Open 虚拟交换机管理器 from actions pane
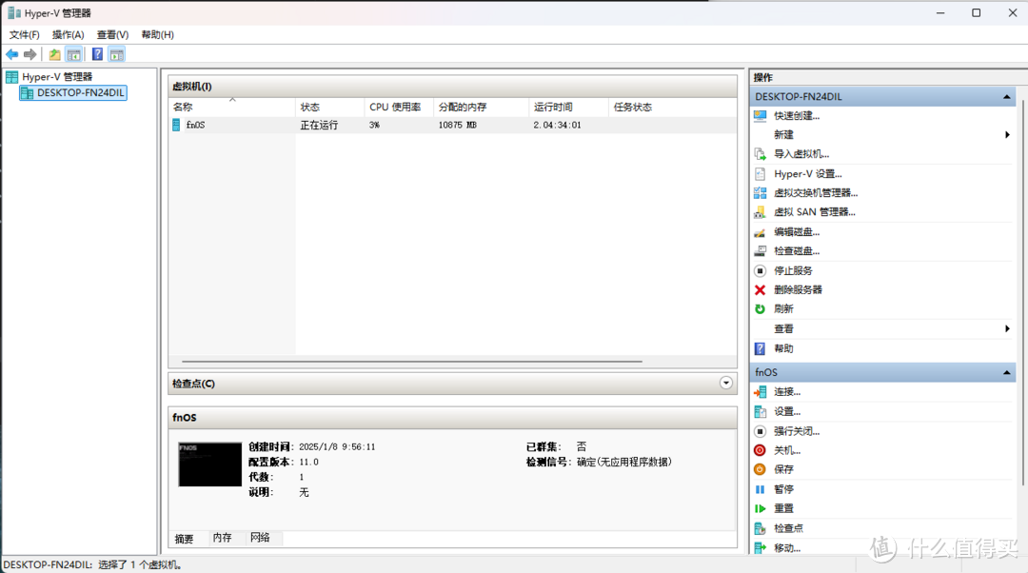 pos(816,193)
